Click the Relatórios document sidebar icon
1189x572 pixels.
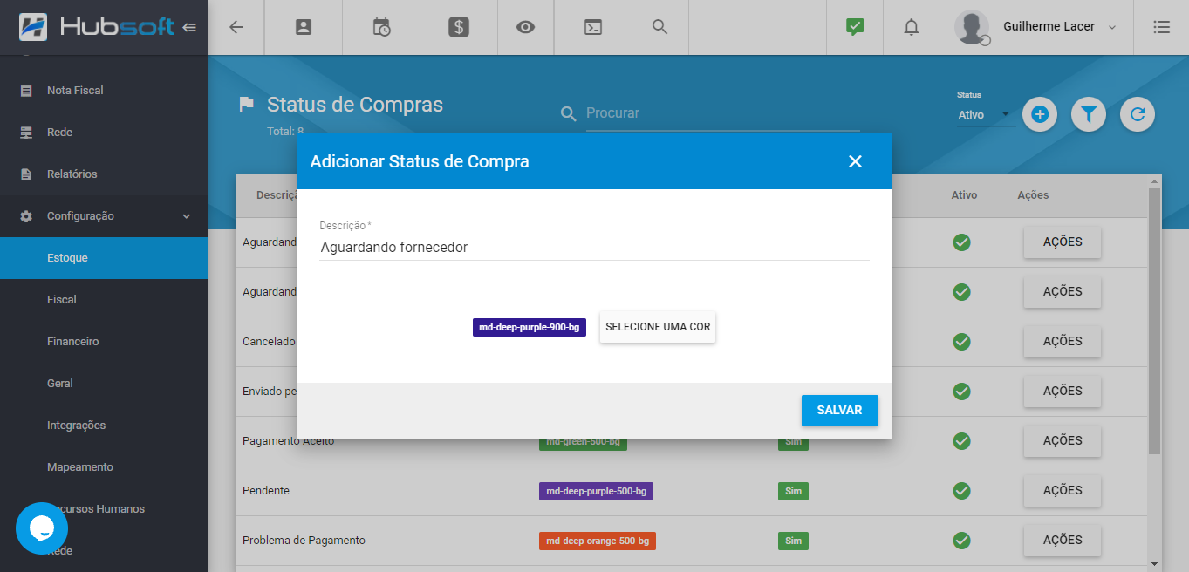click(x=26, y=174)
